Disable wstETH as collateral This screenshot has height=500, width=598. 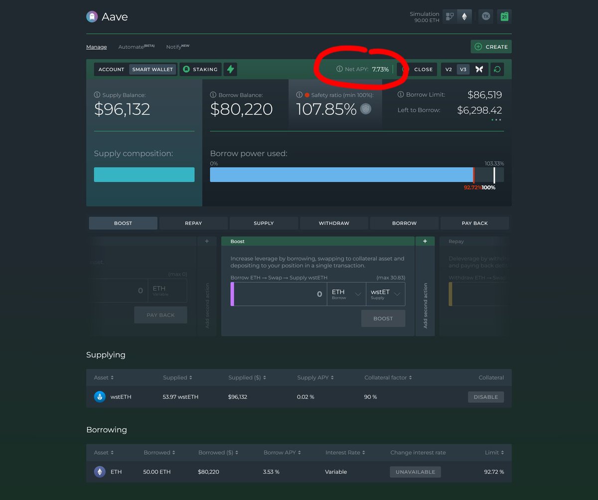click(486, 397)
